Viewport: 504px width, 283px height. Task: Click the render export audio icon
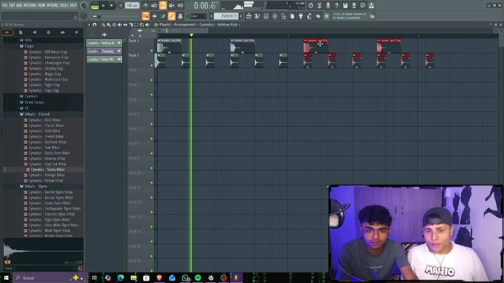[354, 6]
